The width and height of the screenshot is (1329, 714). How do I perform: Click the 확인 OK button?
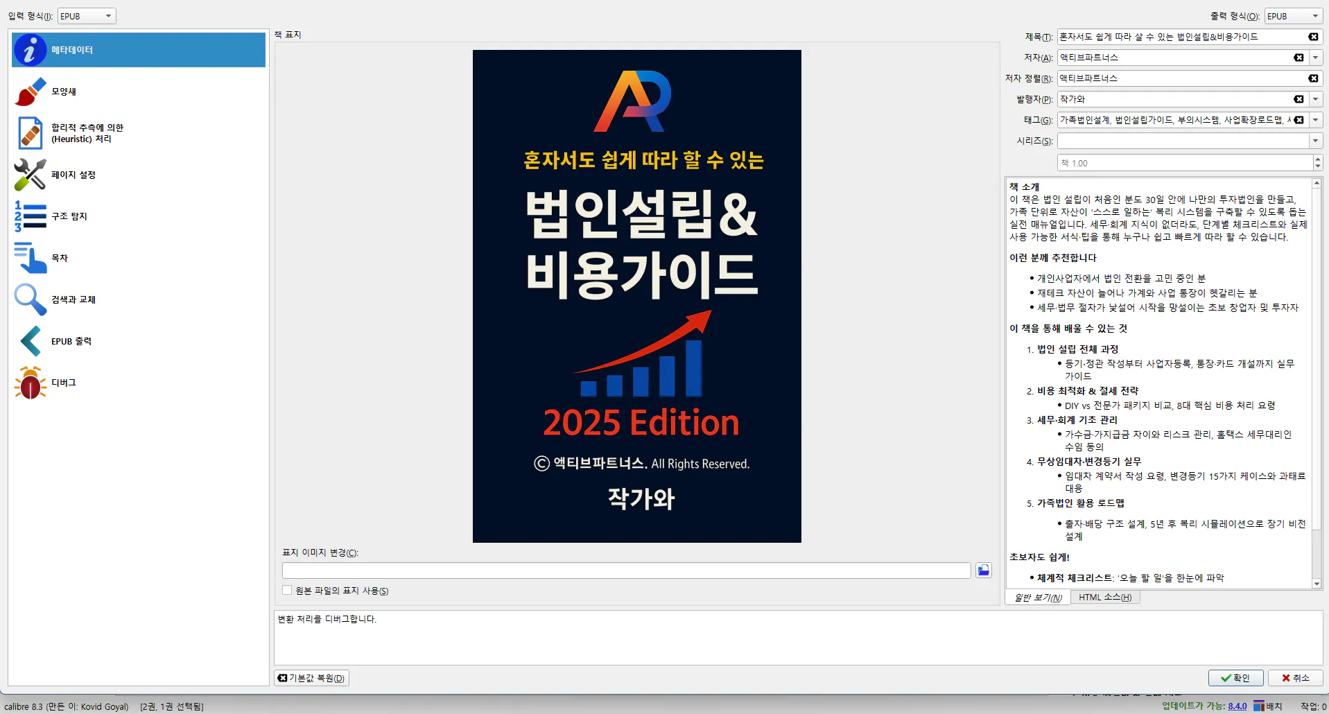point(1235,678)
